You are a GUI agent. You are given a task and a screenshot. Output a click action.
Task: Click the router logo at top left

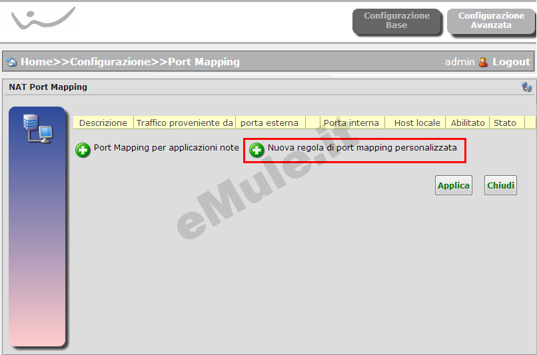coord(43,18)
